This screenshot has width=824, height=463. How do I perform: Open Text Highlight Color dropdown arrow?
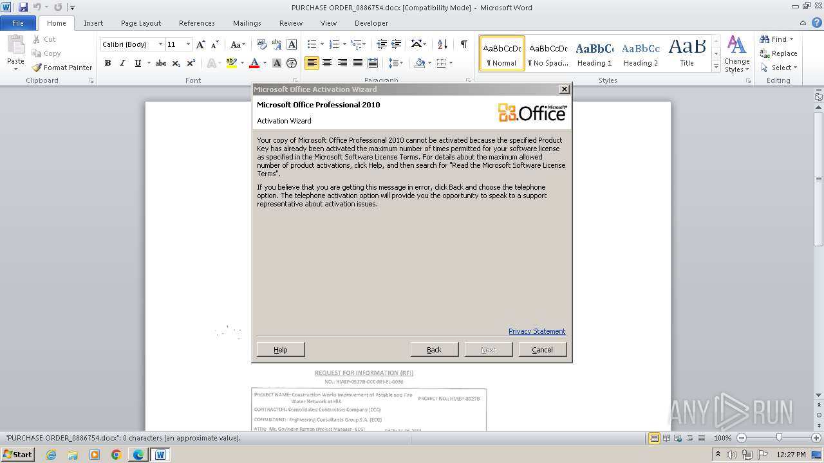point(242,63)
